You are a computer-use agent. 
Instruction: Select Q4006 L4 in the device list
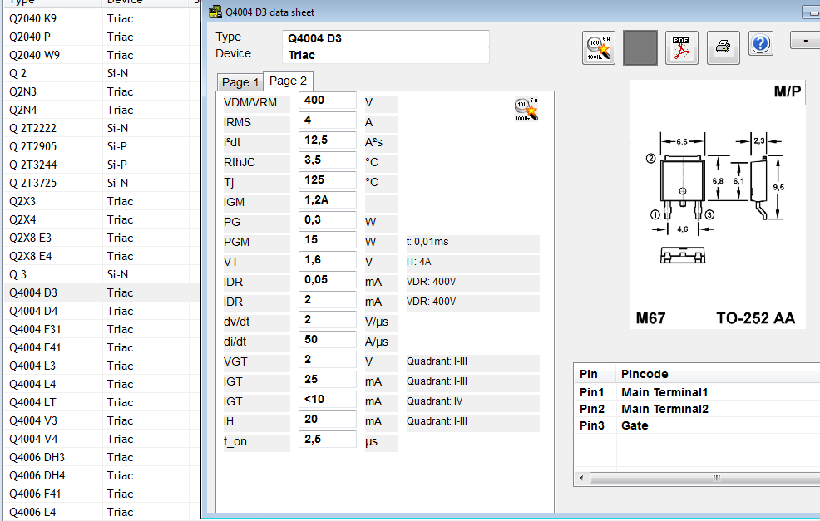coord(101,512)
